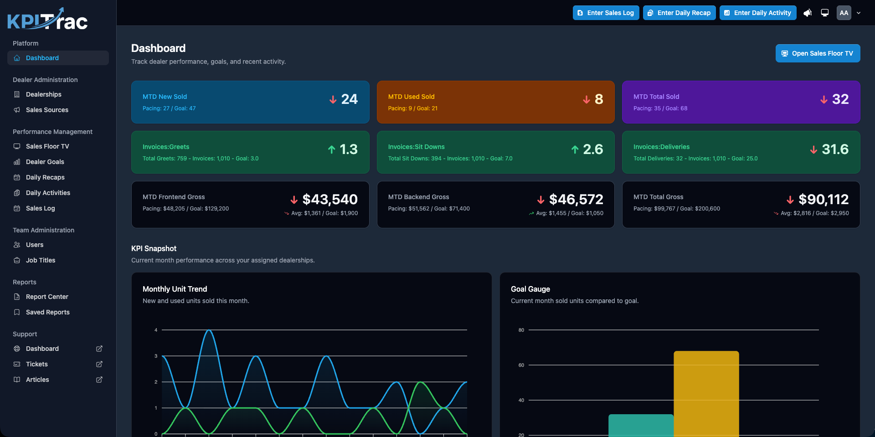Click Open Sales Floor TV button
Viewport: 875px width, 437px height.
tap(818, 53)
